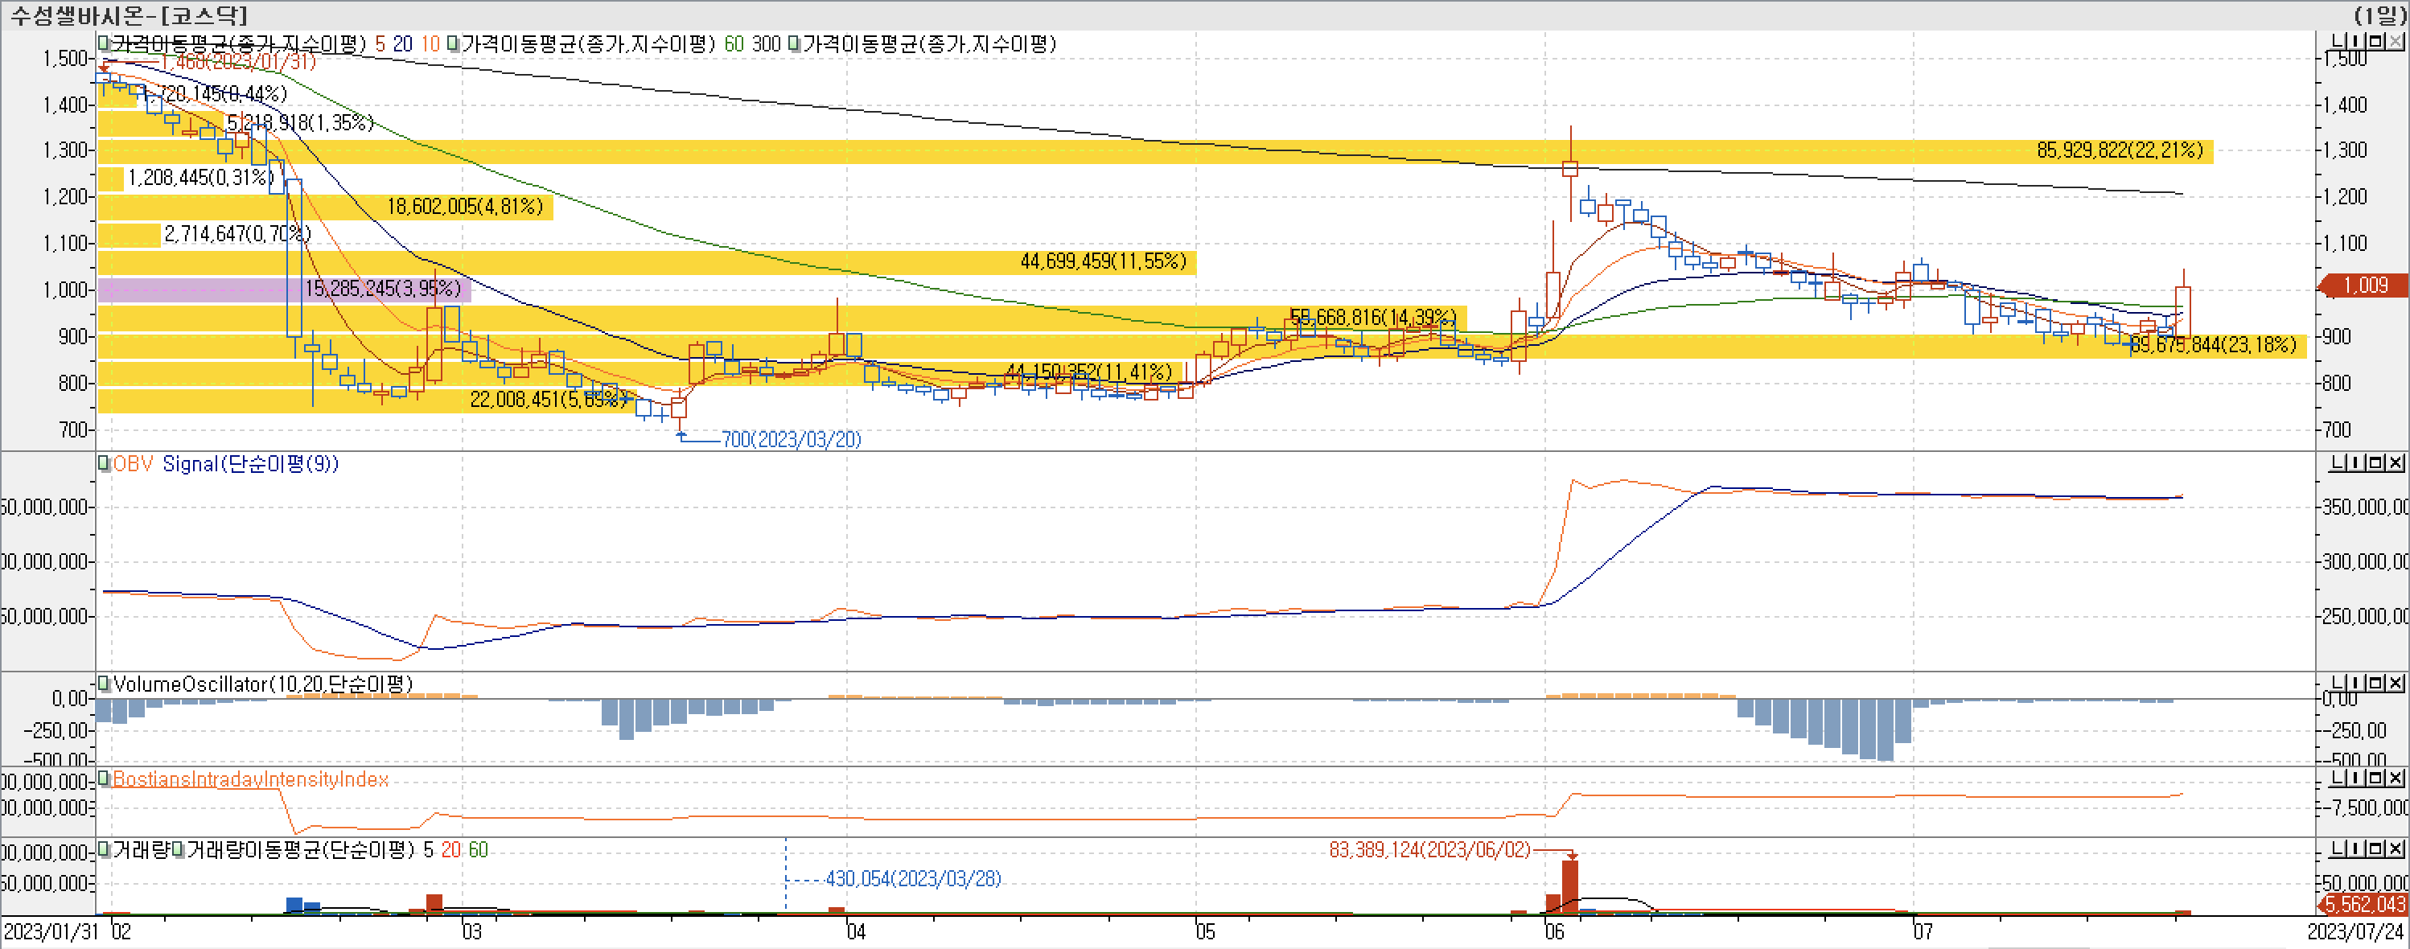The height and width of the screenshot is (949, 2410).
Task: Click the 700(2023/03/20) low price marker
Action: 791,439
